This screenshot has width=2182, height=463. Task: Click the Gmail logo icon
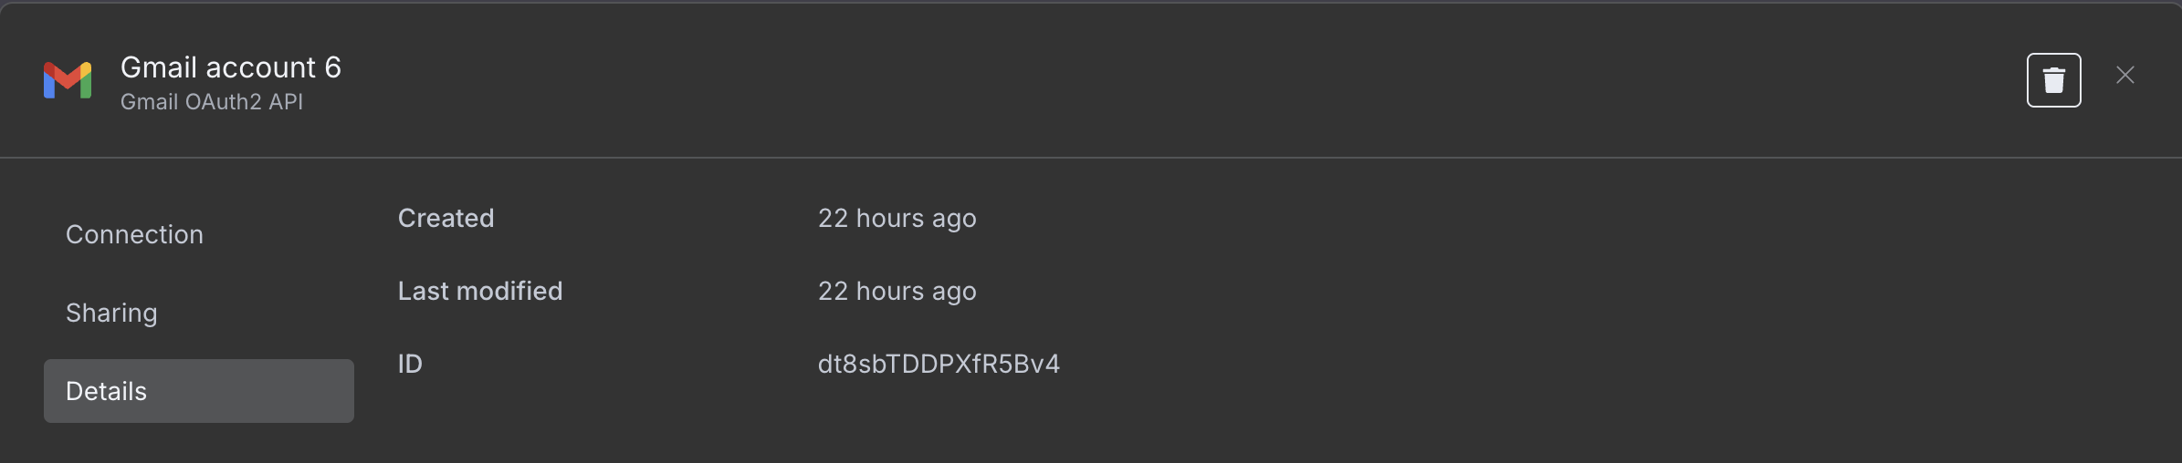(68, 80)
